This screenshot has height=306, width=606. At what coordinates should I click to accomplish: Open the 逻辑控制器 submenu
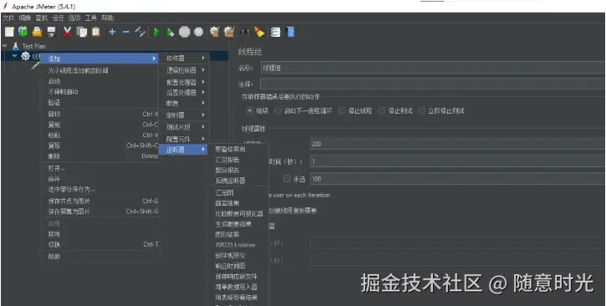click(x=185, y=70)
